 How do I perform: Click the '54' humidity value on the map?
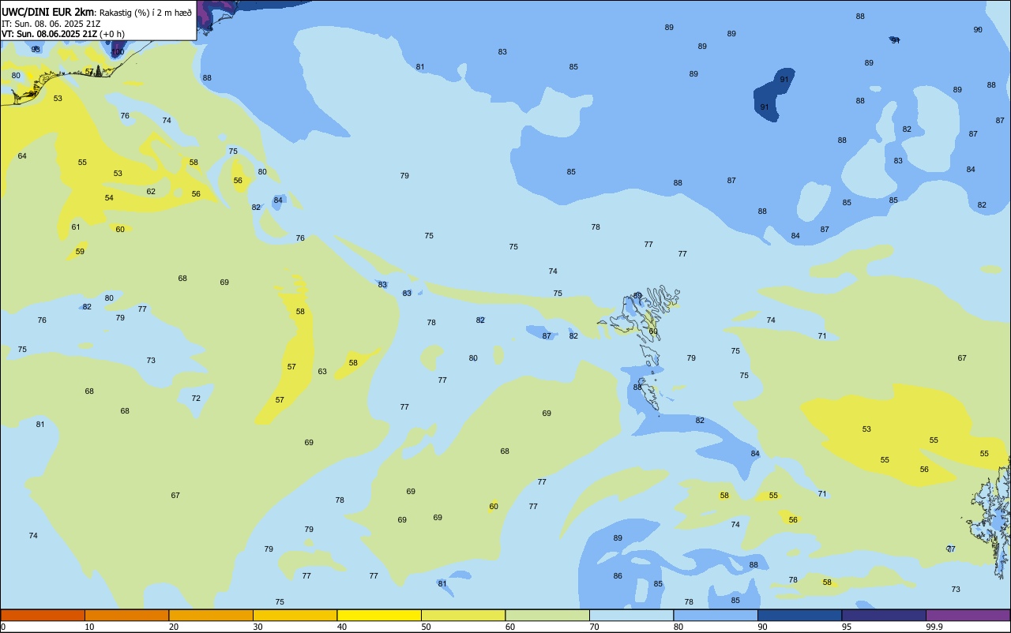[109, 197]
